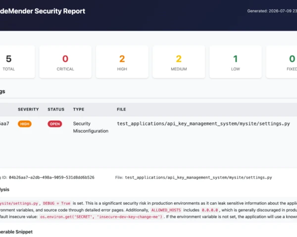The width and height of the screenshot is (297, 237).
Task: Click the finding ID 04b26aa7-a2db-498a-9059-531d8dd6b526
Action: 51,177
